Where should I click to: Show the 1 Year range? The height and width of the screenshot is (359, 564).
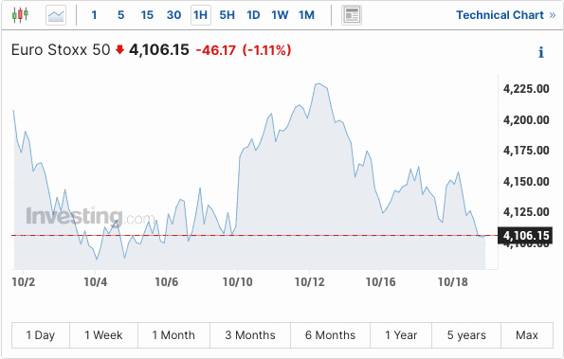tap(401, 335)
